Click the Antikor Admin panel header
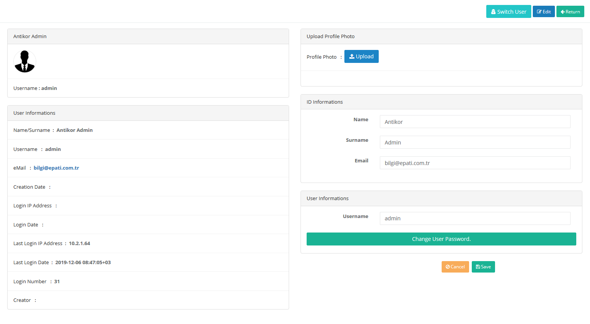Viewport: 590px width, 324px height. pos(148,37)
